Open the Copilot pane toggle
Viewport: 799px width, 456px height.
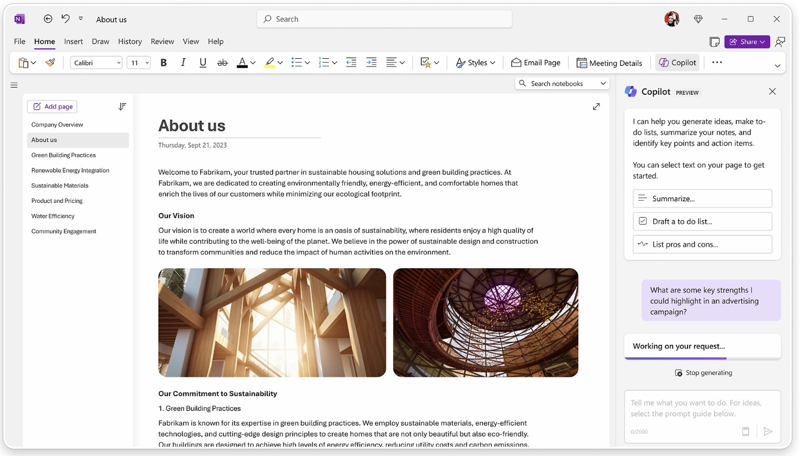tap(677, 62)
